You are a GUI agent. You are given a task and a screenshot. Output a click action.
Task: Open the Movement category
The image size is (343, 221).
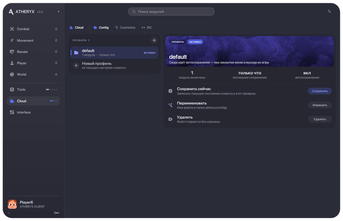click(33, 40)
